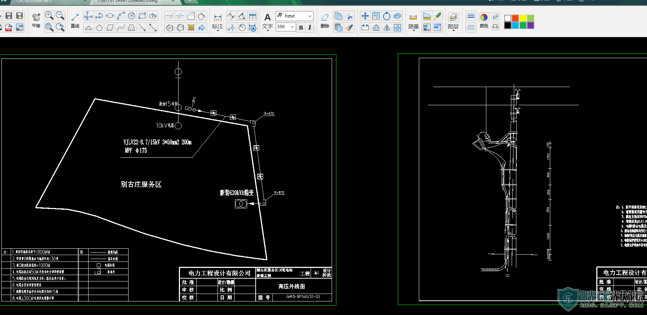647x315 pixels.
Task: Select the move tool with four arrows
Action: [x=365, y=16]
